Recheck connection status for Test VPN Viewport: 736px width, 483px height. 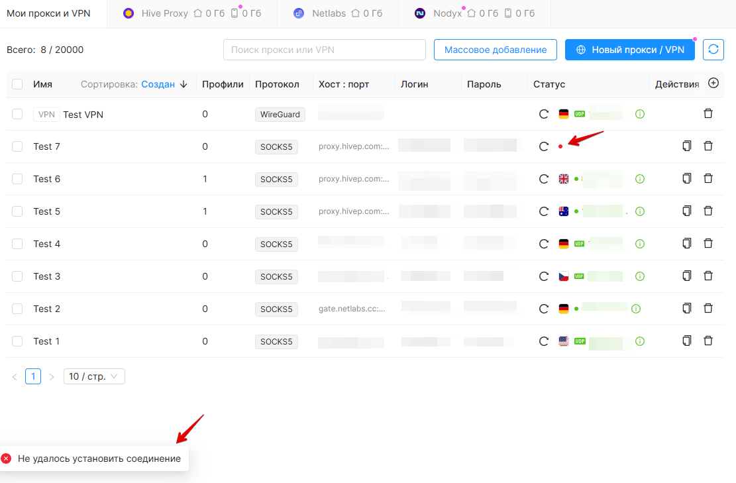tap(543, 114)
